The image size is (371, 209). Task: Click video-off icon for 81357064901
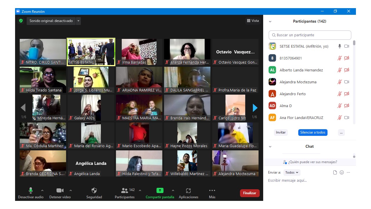click(x=347, y=58)
